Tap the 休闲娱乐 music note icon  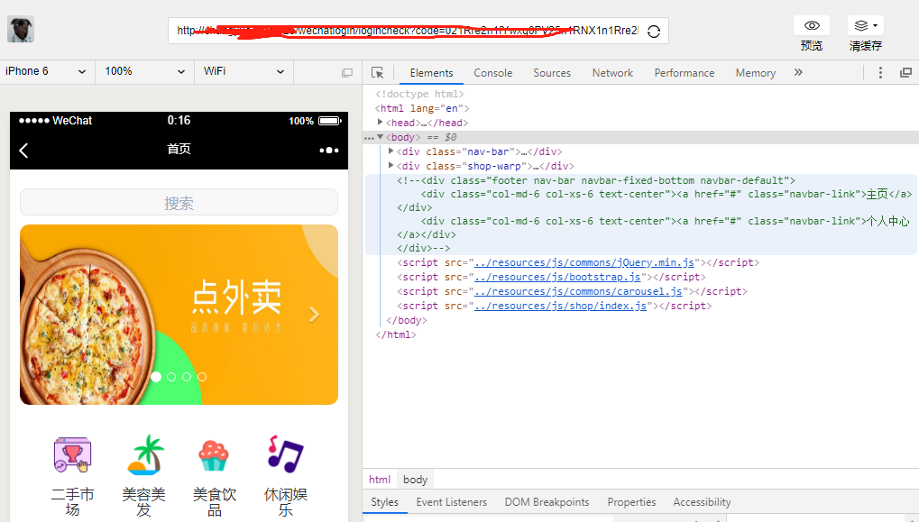tap(285, 453)
